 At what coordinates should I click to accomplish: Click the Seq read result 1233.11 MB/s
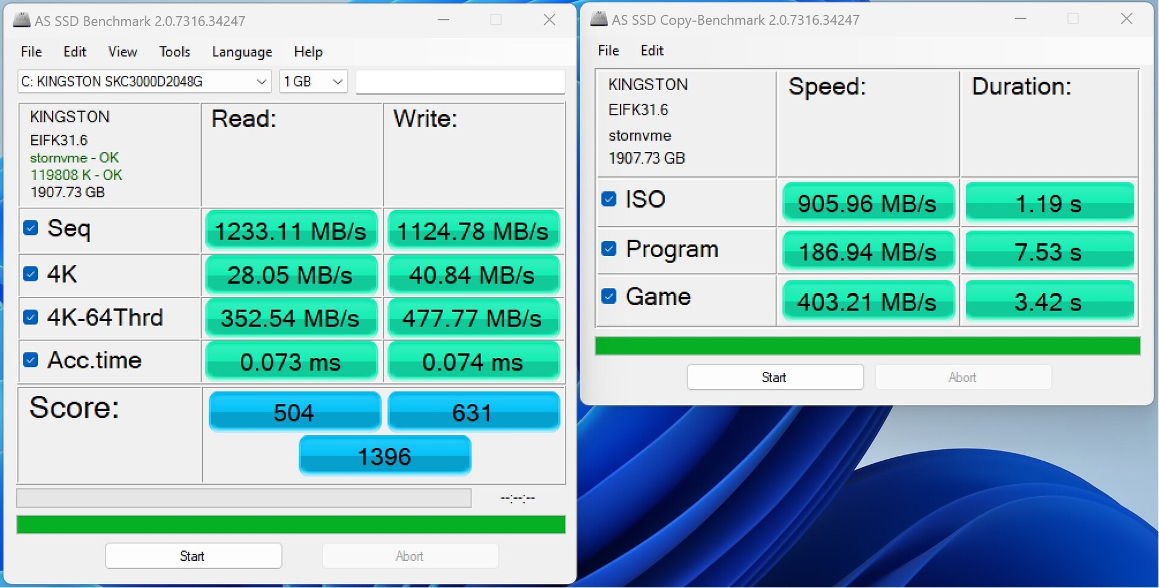tap(292, 231)
